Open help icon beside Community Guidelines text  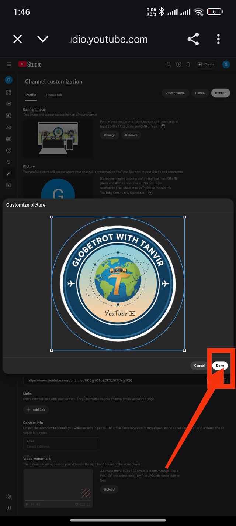click(150, 193)
